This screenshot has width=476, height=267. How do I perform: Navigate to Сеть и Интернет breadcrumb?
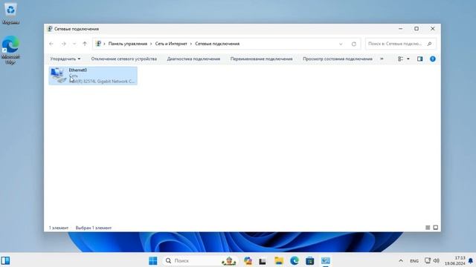(x=171, y=44)
